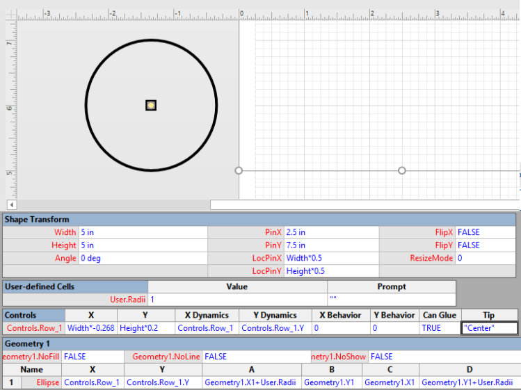This screenshot has width=521, height=390.
Task: Select the User.Radii value cell
Action: [x=237, y=300]
